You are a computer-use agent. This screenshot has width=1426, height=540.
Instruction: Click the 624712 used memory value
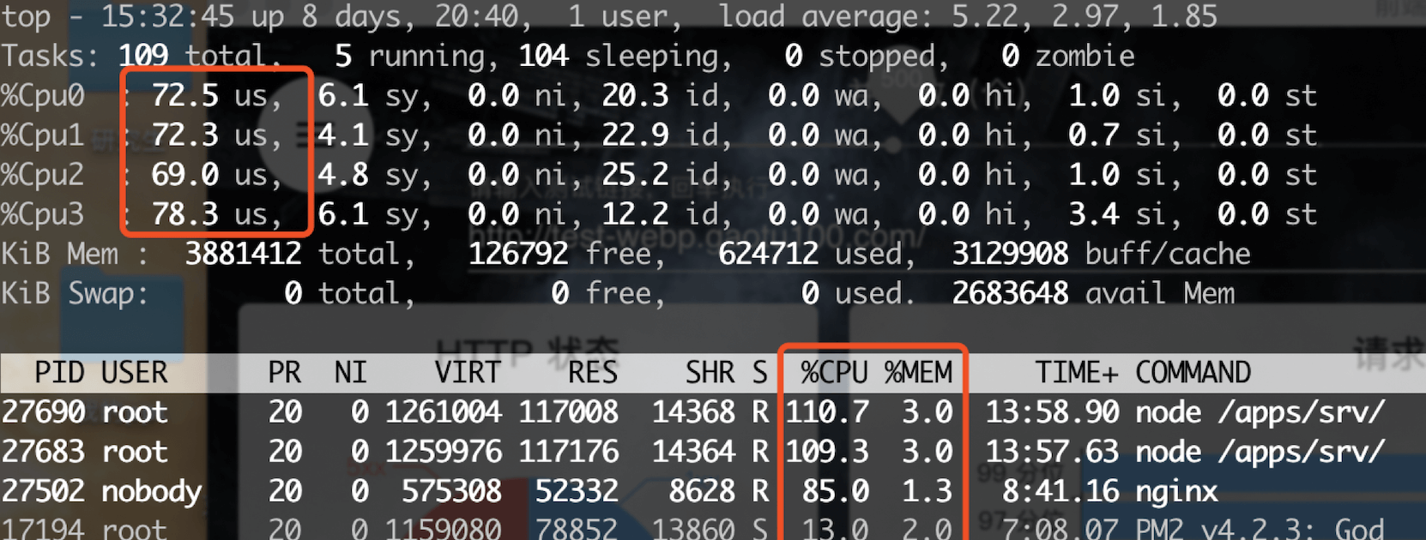point(768,254)
